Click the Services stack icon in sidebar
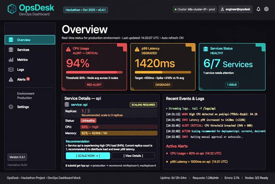Screen dimensions: 275x184 click(x=11, y=50)
